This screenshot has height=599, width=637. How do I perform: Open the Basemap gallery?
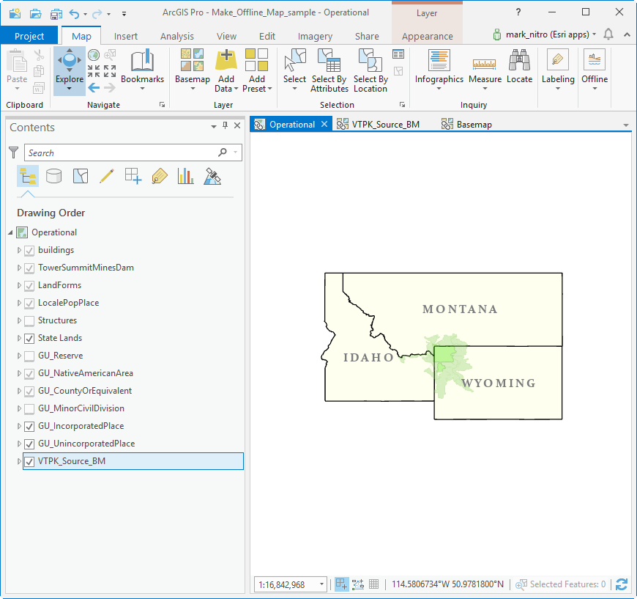click(x=192, y=69)
